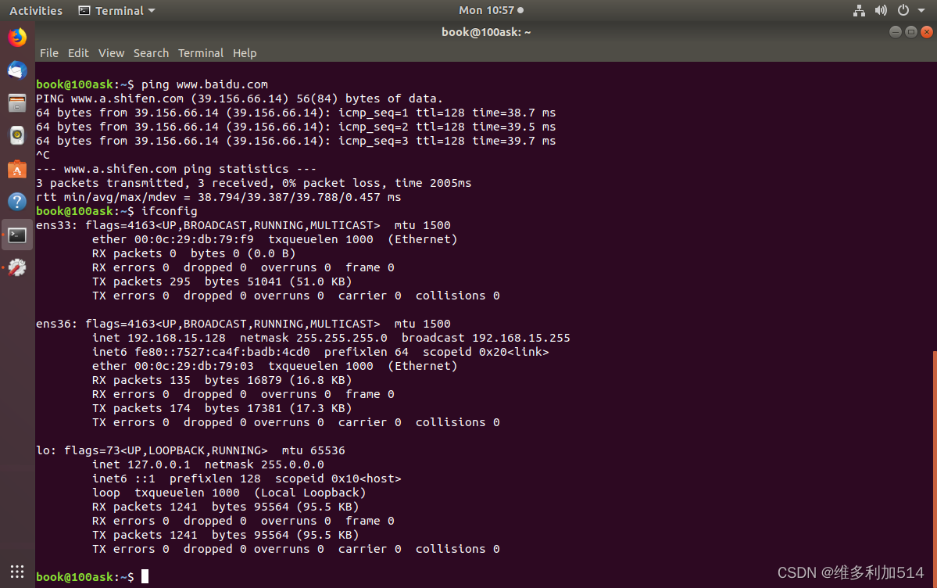The width and height of the screenshot is (937, 588).
Task: Show the Applications grid
Action: tap(16, 572)
